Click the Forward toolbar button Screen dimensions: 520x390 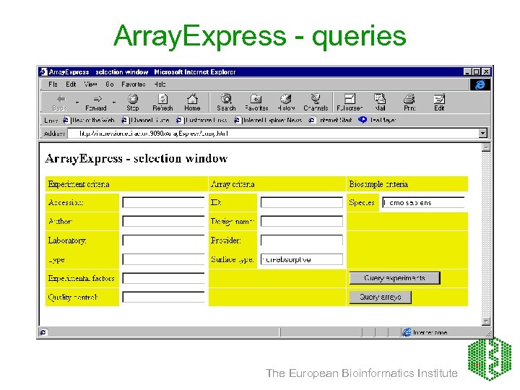pyautogui.click(x=96, y=103)
